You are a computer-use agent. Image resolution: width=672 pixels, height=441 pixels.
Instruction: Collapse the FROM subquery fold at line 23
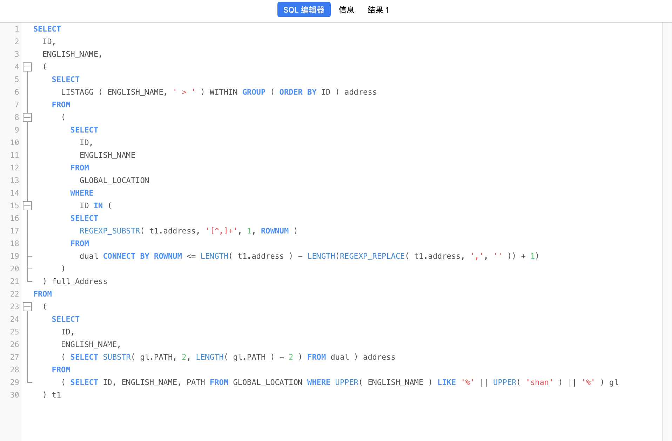tap(27, 306)
